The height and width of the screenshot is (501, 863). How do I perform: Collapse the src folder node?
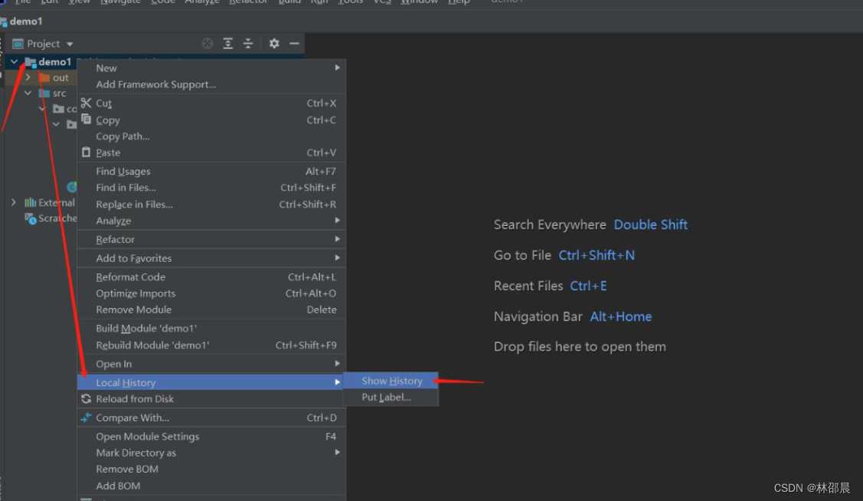pos(28,93)
